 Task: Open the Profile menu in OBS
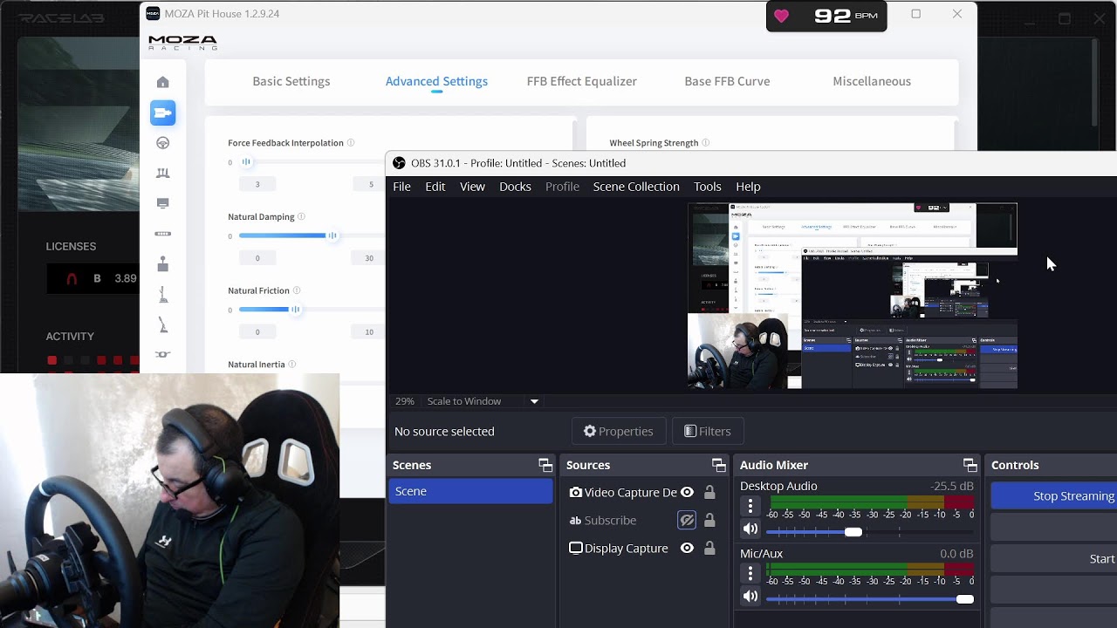pos(562,187)
